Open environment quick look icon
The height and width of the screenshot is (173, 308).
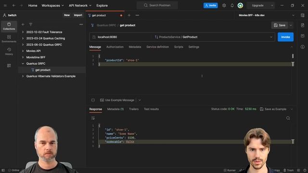303,15
